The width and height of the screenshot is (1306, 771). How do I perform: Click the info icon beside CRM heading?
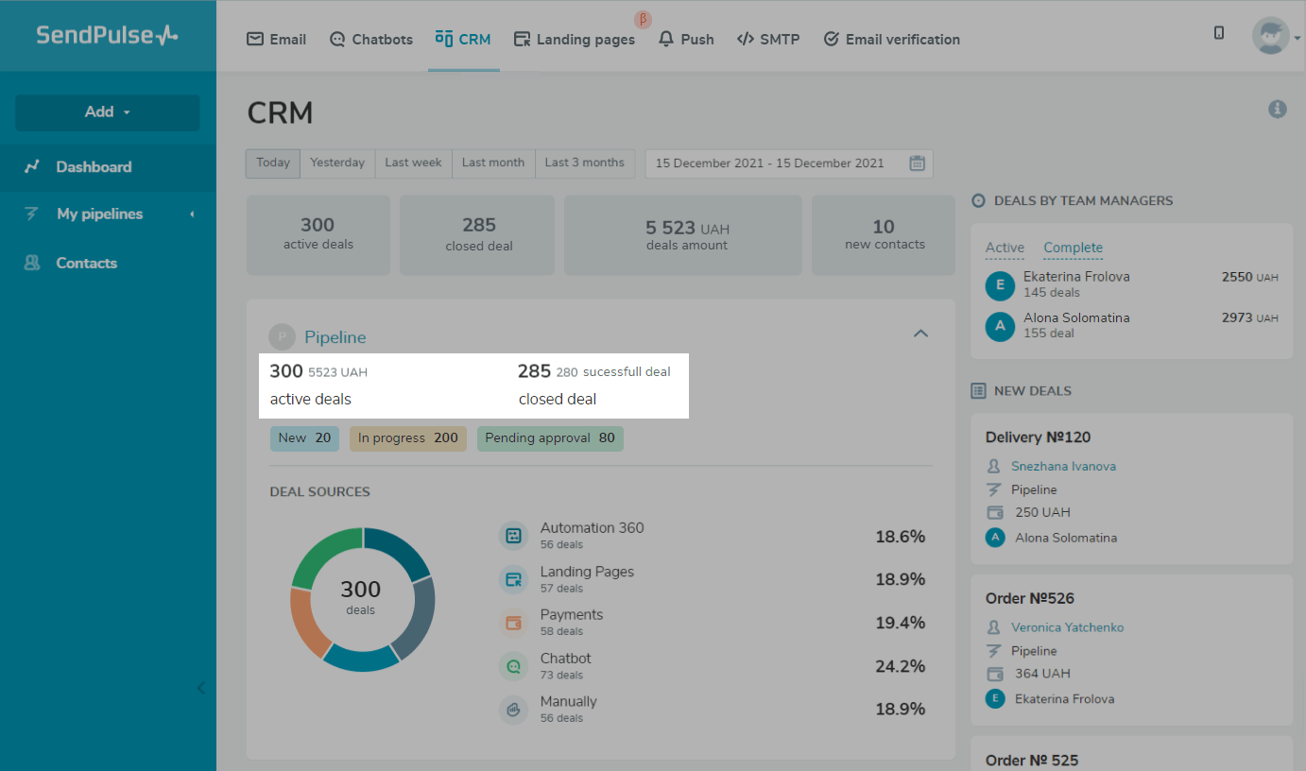pyautogui.click(x=1277, y=110)
